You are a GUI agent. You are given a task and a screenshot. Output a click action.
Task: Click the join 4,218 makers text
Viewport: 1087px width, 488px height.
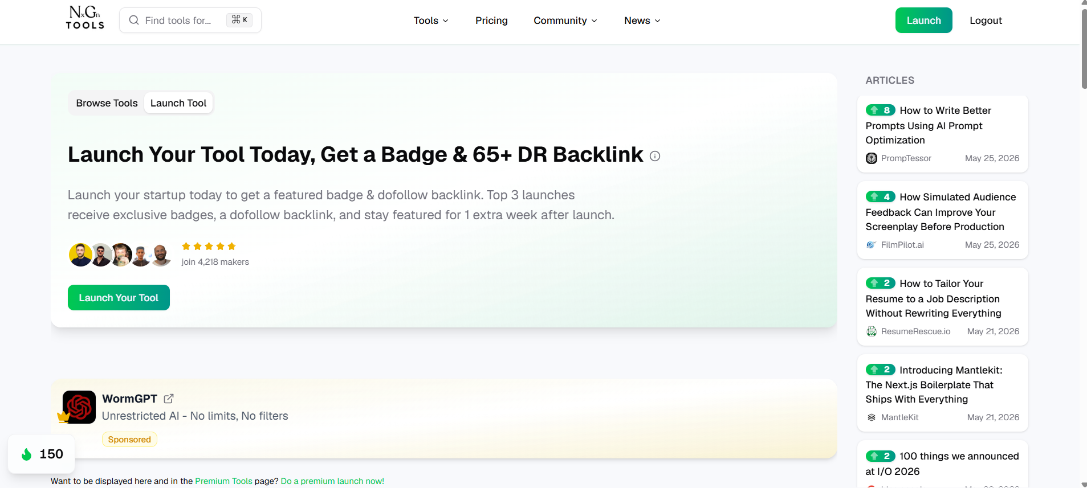[x=215, y=262]
